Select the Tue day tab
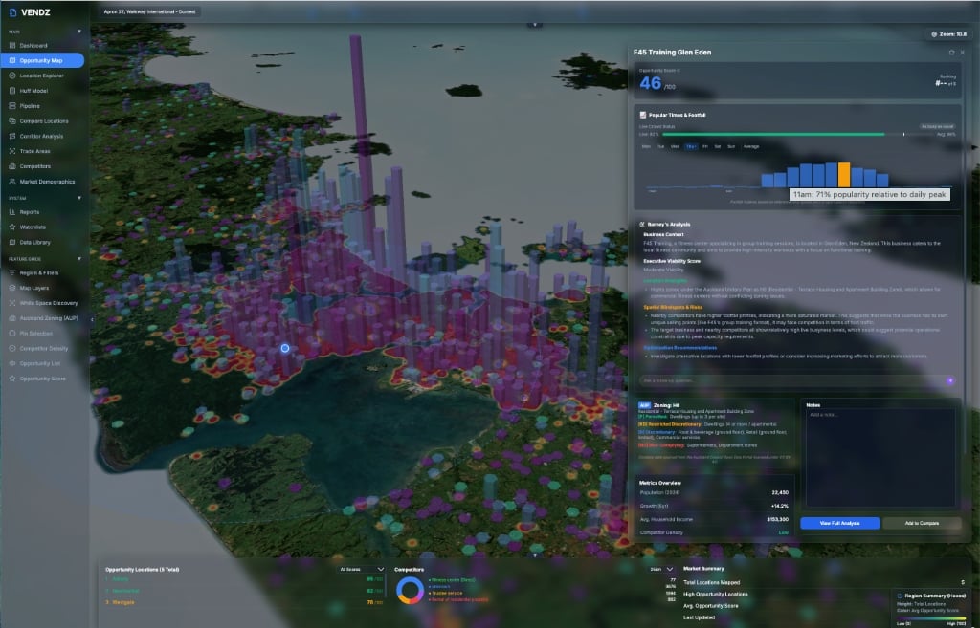 pos(660,146)
